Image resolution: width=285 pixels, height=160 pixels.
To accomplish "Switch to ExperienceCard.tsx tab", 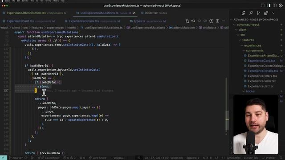I will tap(28, 21).
